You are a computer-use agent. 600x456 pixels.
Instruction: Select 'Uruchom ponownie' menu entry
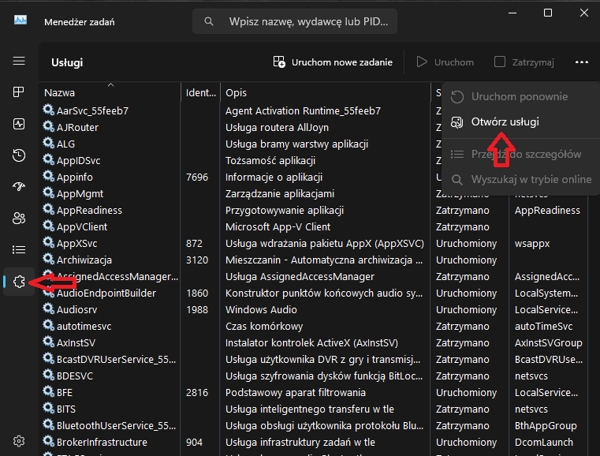click(x=519, y=97)
